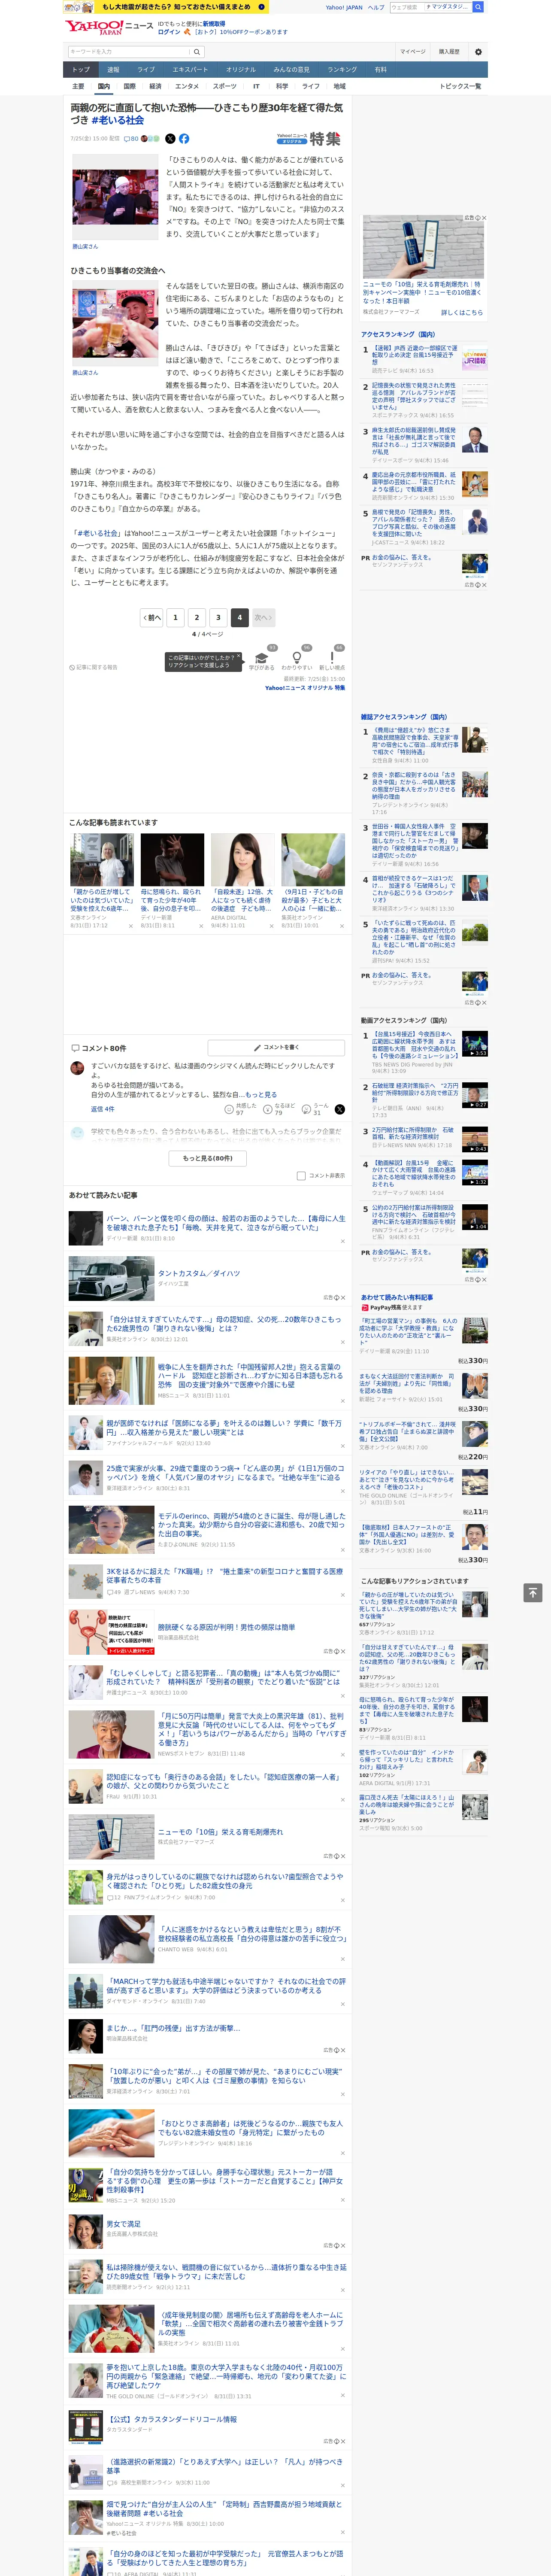Open the 「自殺未遂」12回 recommended article thumbnail
The height and width of the screenshot is (2576, 551).
click(242, 860)
